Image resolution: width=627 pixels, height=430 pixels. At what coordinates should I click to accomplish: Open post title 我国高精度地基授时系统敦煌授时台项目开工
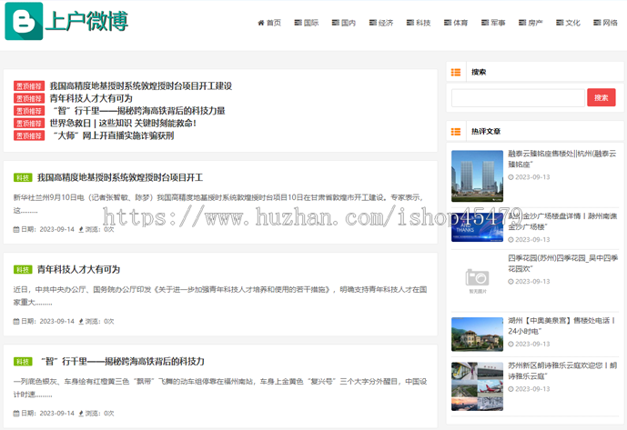click(x=120, y=177)
